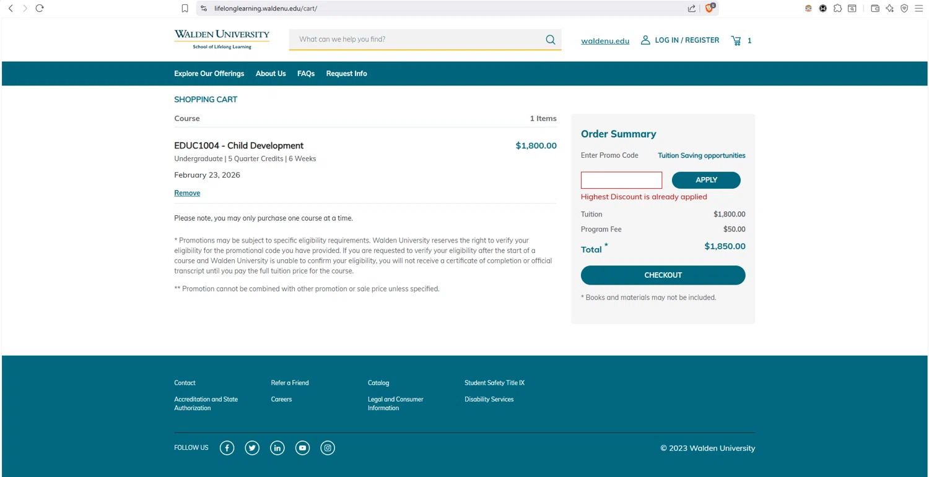Click the browser address bar URL
Screen dimensions: 929x477
[266, 9]
